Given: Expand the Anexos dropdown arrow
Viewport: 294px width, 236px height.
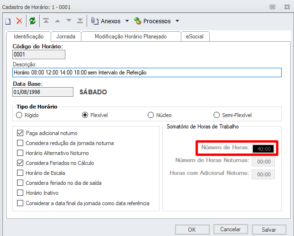Looking at the screenshot, I should (x=127, y=21).
